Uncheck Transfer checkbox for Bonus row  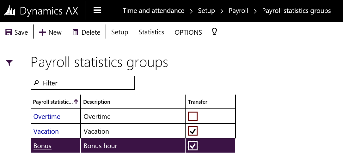[x=193, y=146]
